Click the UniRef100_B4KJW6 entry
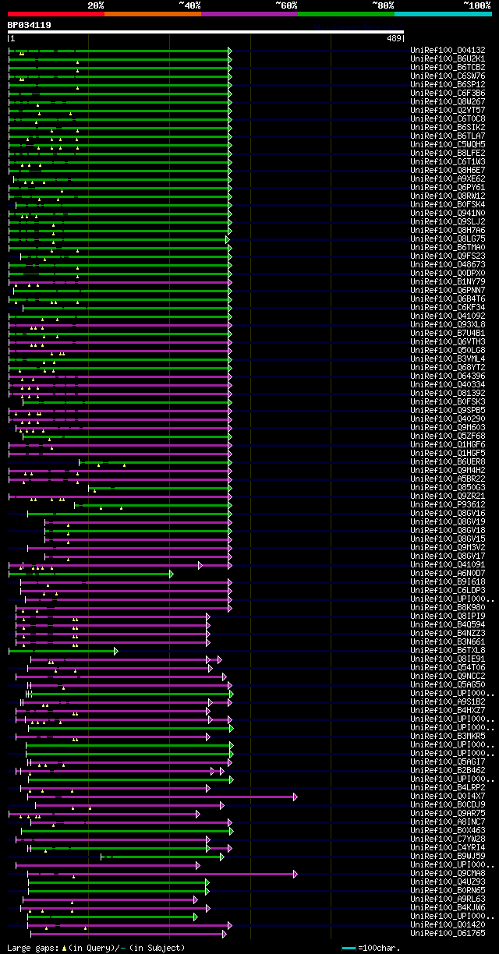Screen dimensions: 499x954 448,908
